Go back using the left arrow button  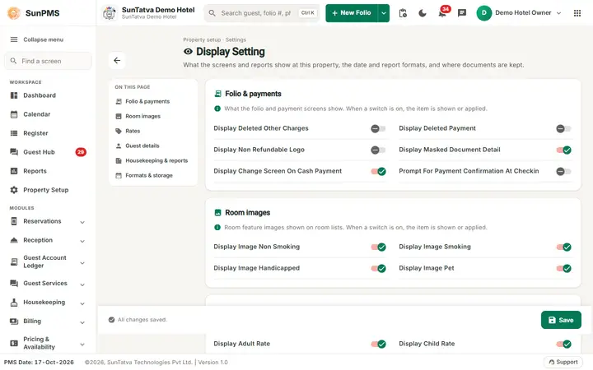click(117, 60)
